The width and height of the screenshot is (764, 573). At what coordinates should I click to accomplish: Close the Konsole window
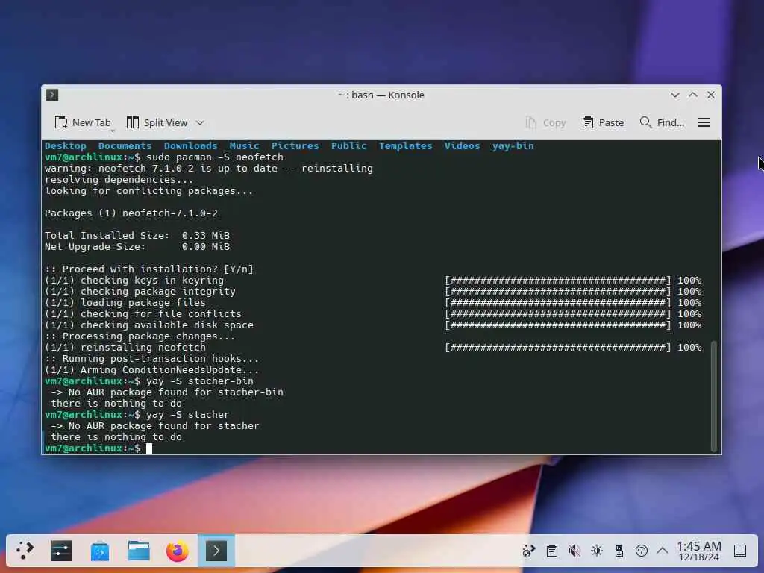pyautogui.click(x=711, y=95)
